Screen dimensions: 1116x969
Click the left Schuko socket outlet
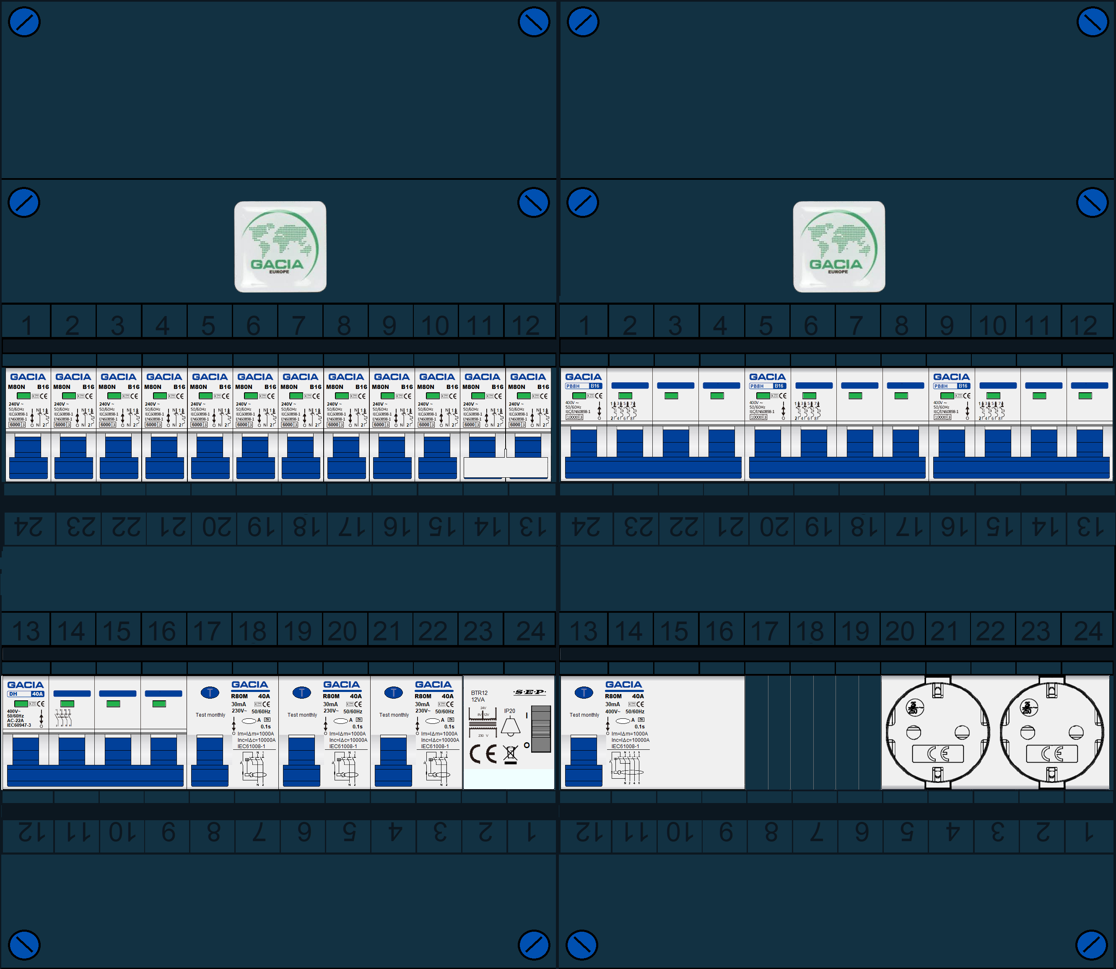pyautogui.click(x=937, y=732)
